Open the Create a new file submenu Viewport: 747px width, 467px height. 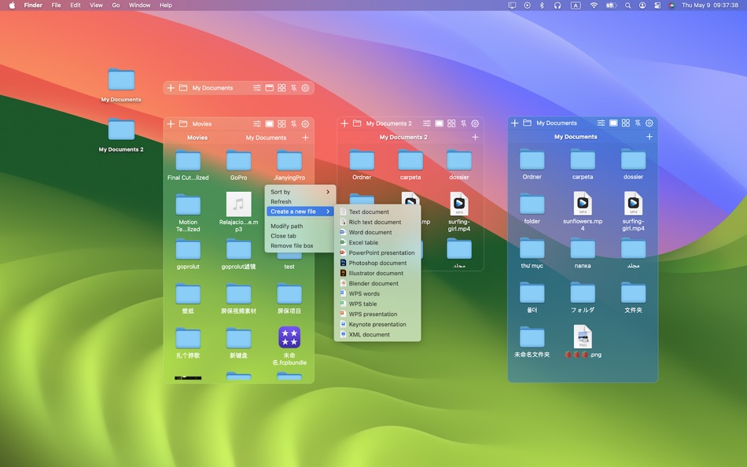click(x=300, y=211)
